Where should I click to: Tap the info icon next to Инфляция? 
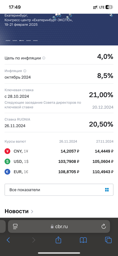25,71
